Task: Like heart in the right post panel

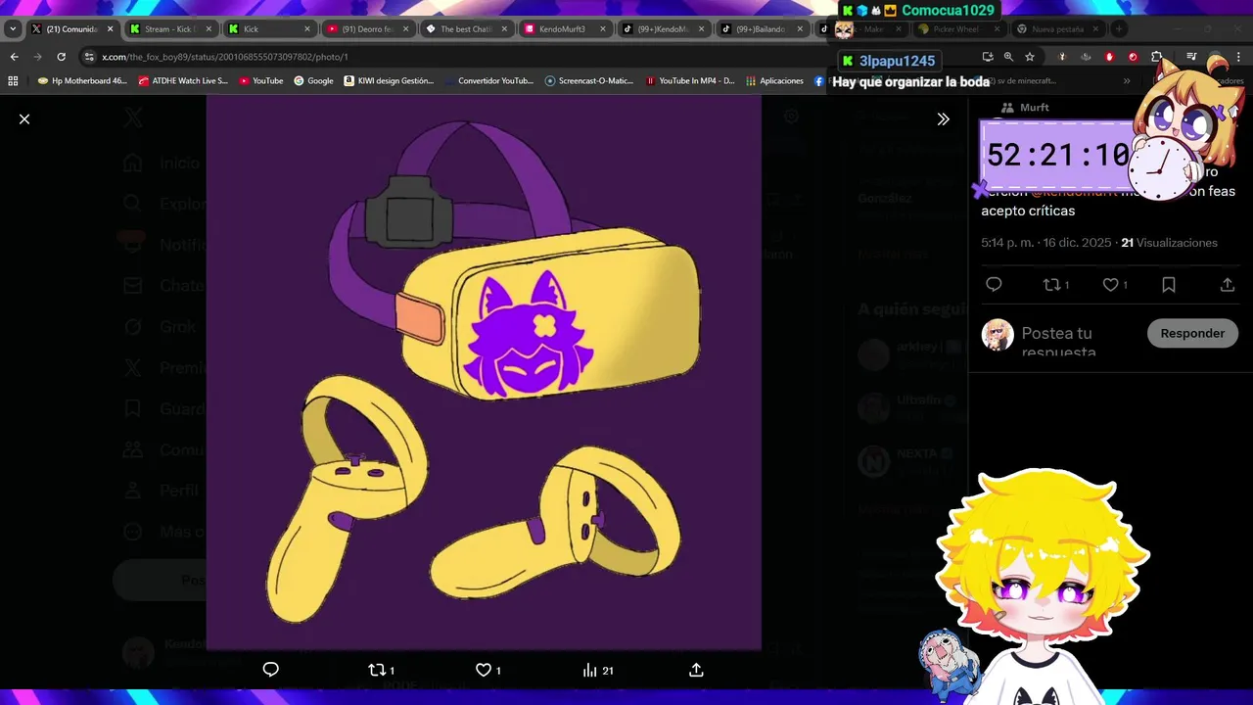Action: (x=1110, y=285)
